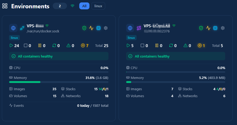The width and height of the screenshot is (237, 125).
Task: Click the socket plug icon on docker.sock card
Action: tap(22, 28)
